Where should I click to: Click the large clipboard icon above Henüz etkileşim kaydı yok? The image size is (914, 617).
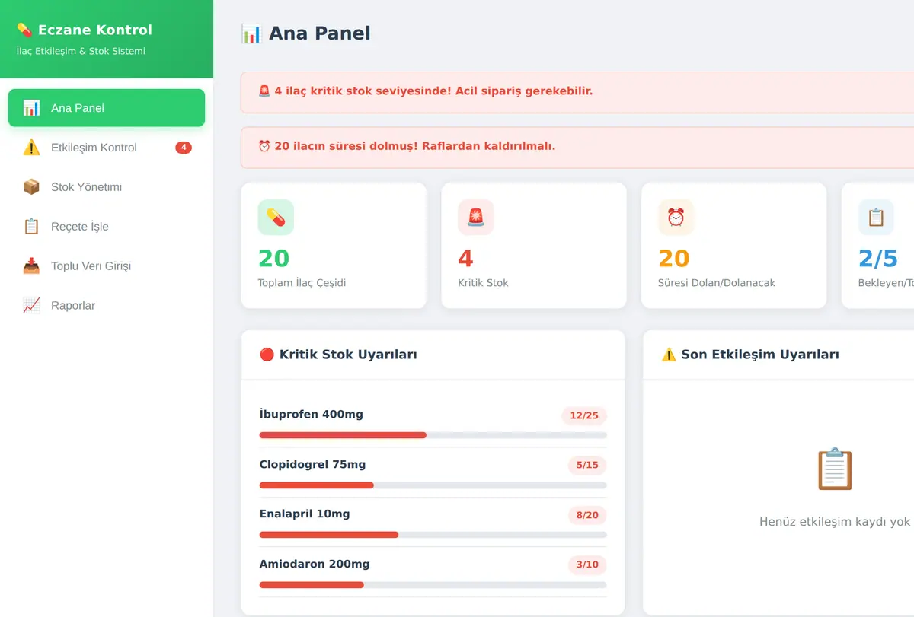835,469
